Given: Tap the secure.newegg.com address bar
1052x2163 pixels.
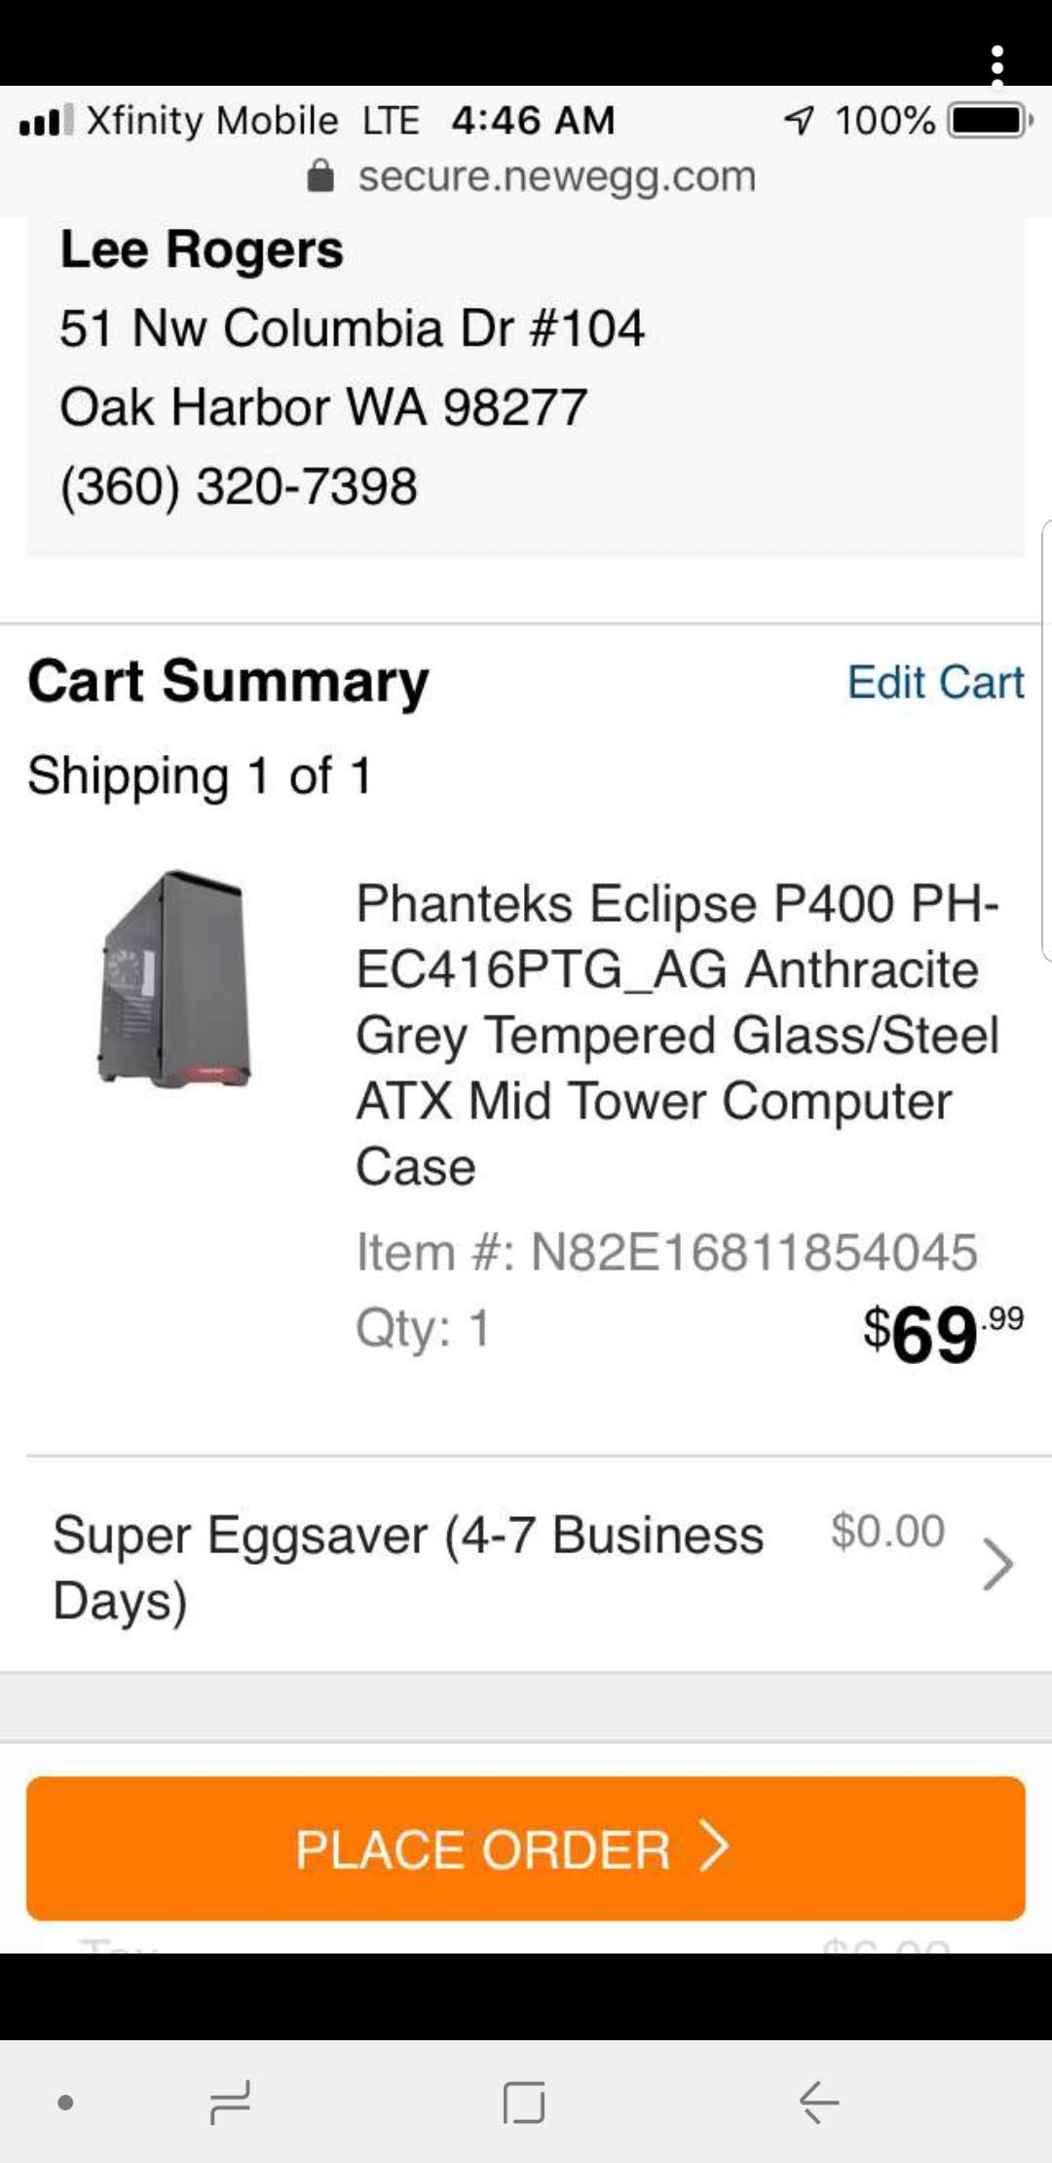Looking at the screenshot, I should click(x=555, y=176).
